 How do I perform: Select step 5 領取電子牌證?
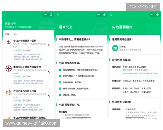click(x=67, y=95)
